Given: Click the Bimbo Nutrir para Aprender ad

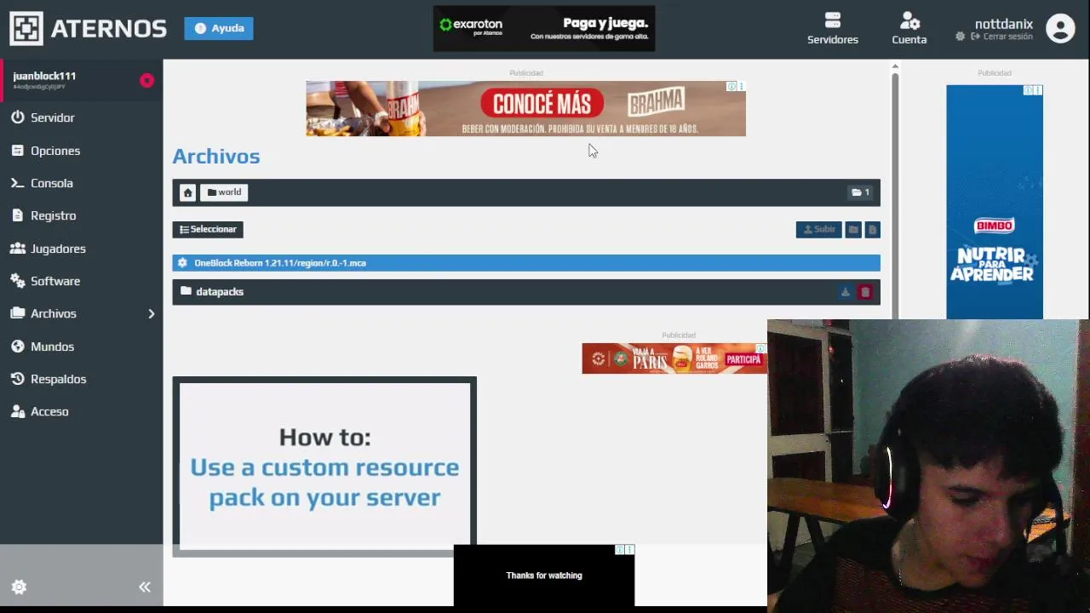Looking at the screenshot, I should pyautogui.click(x=995, y=202).
